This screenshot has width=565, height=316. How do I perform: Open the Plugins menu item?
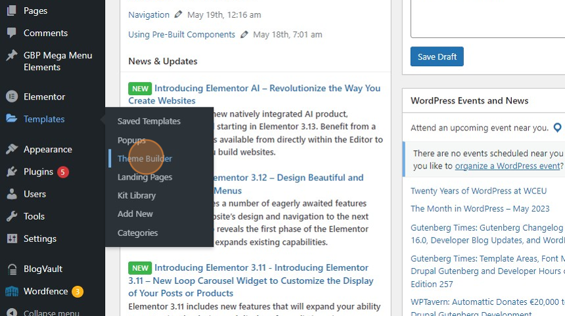[38, 172]
